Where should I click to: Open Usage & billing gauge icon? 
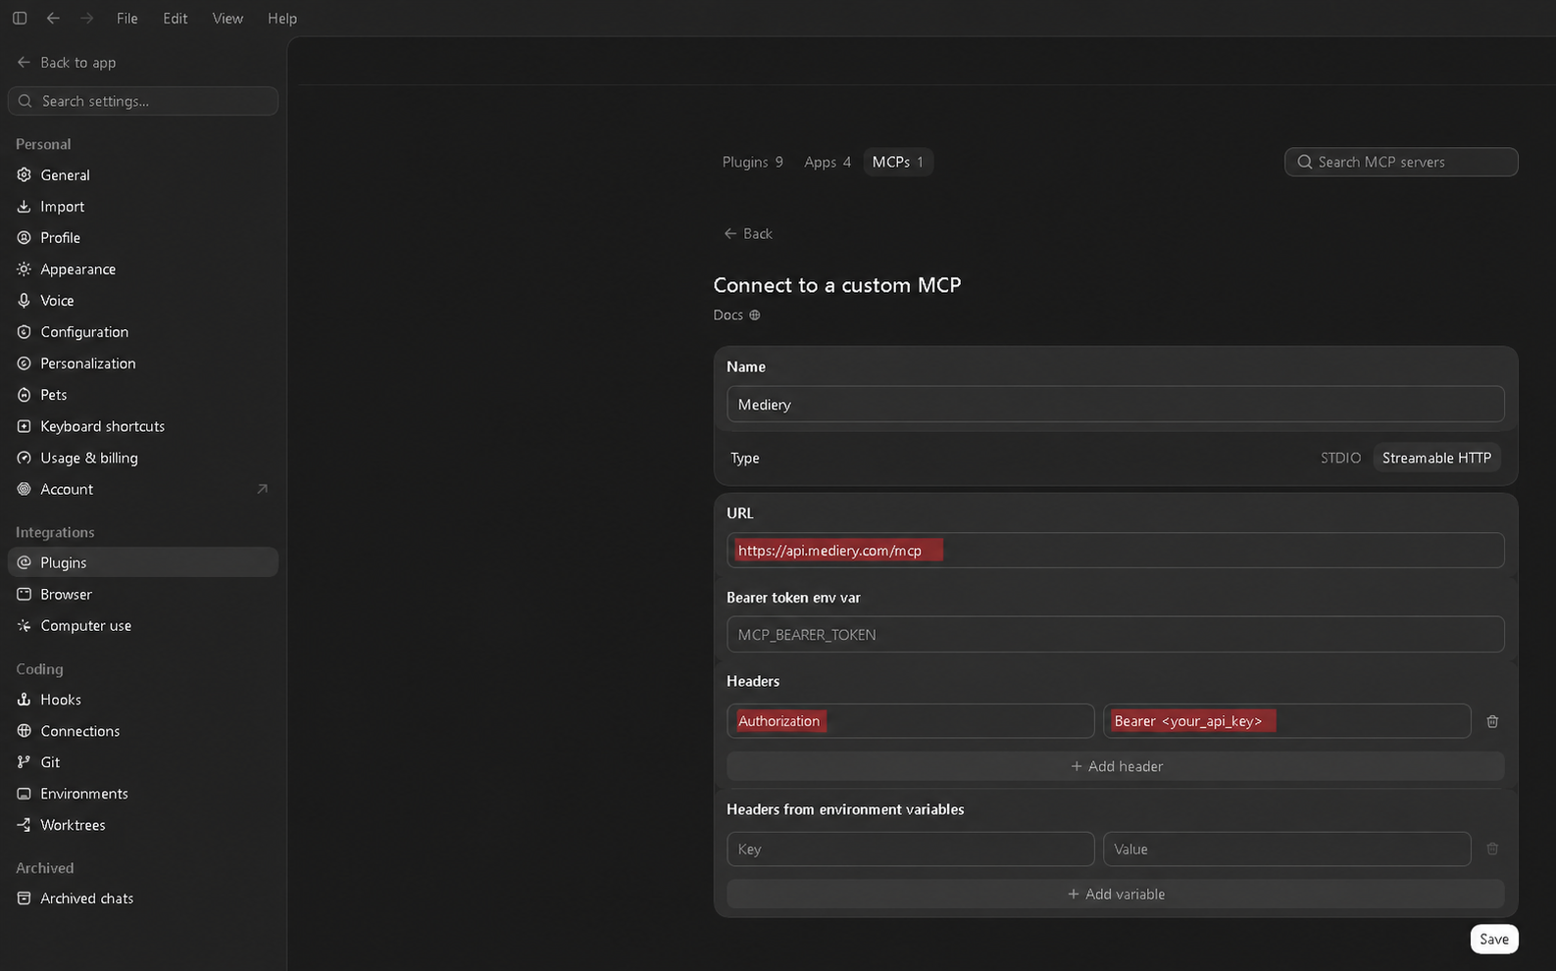pos(25,458)
